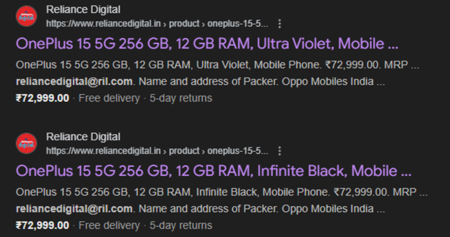This screenshot has width=450, height=237.
Task: Click the Ultra Violet result description snippet
Action: click(x=218, y=65)
